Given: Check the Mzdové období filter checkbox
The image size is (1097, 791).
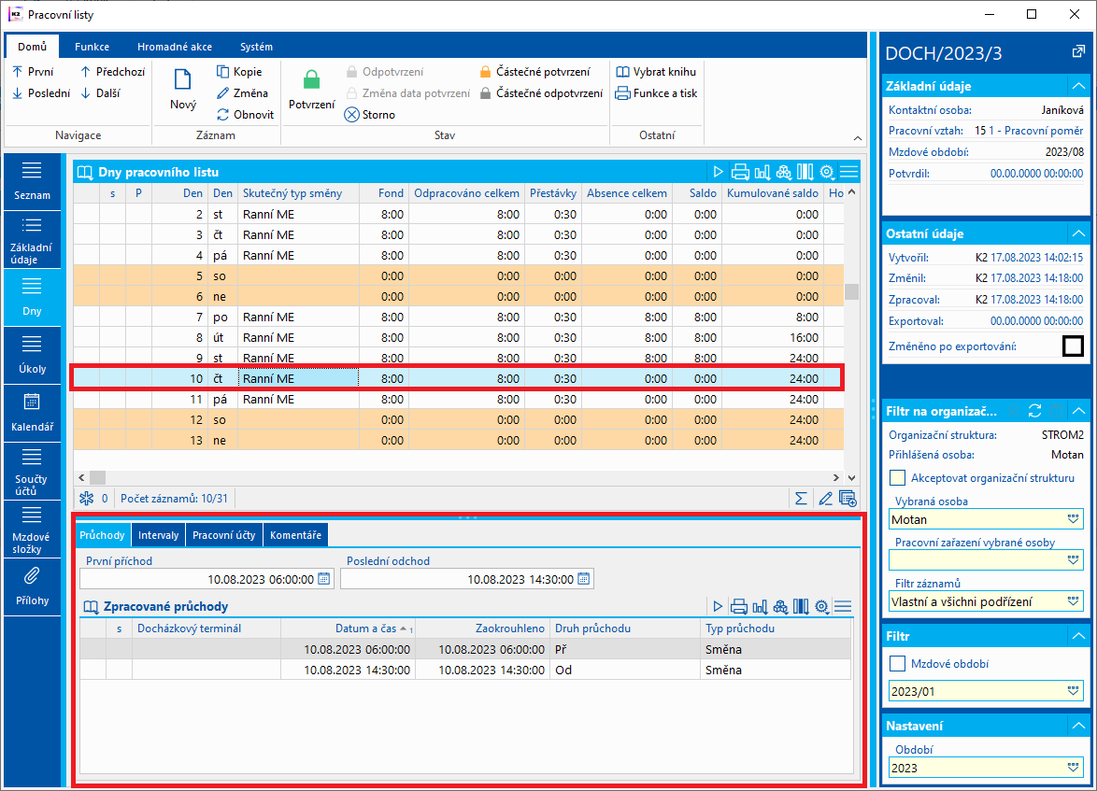Looking at the screenshot, I should [x=897, y=664].
